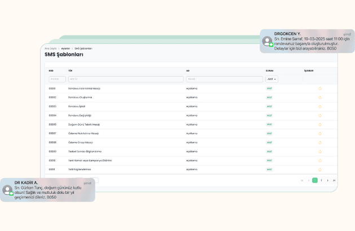The height and width of the screenshot is (231, 355).
Task: Go to Ana Sayfa breadcrumb
Action: coord(50,48)
